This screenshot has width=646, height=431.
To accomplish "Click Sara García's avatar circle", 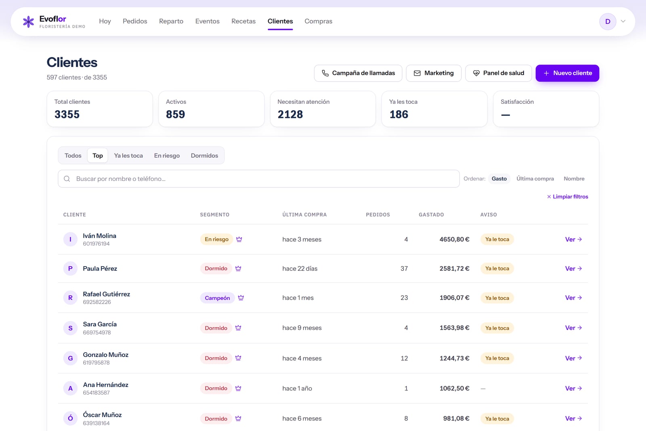I will [70, 328].
